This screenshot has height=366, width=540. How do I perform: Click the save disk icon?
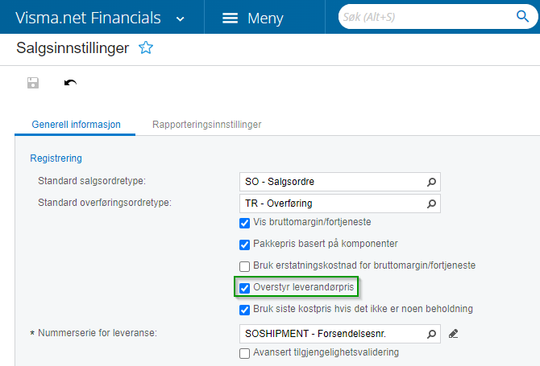pos(33,83)
